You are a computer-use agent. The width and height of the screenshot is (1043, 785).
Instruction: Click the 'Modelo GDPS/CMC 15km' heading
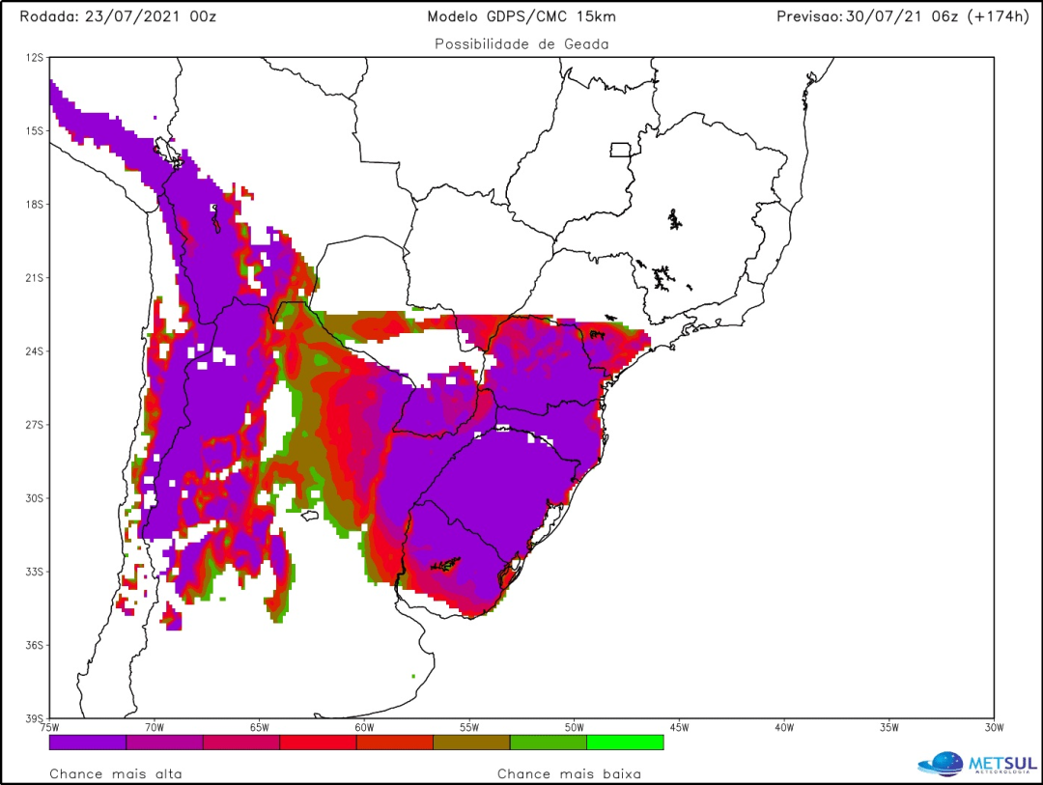pos(521,16)
